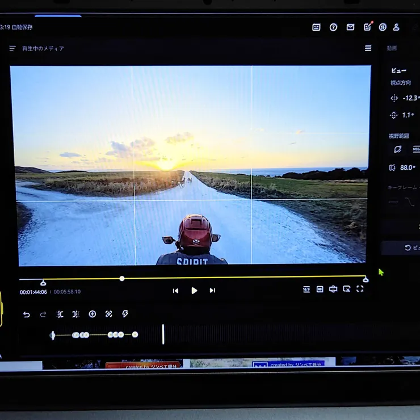Open the mail envelope icon
420x420 pixels.
350,27
